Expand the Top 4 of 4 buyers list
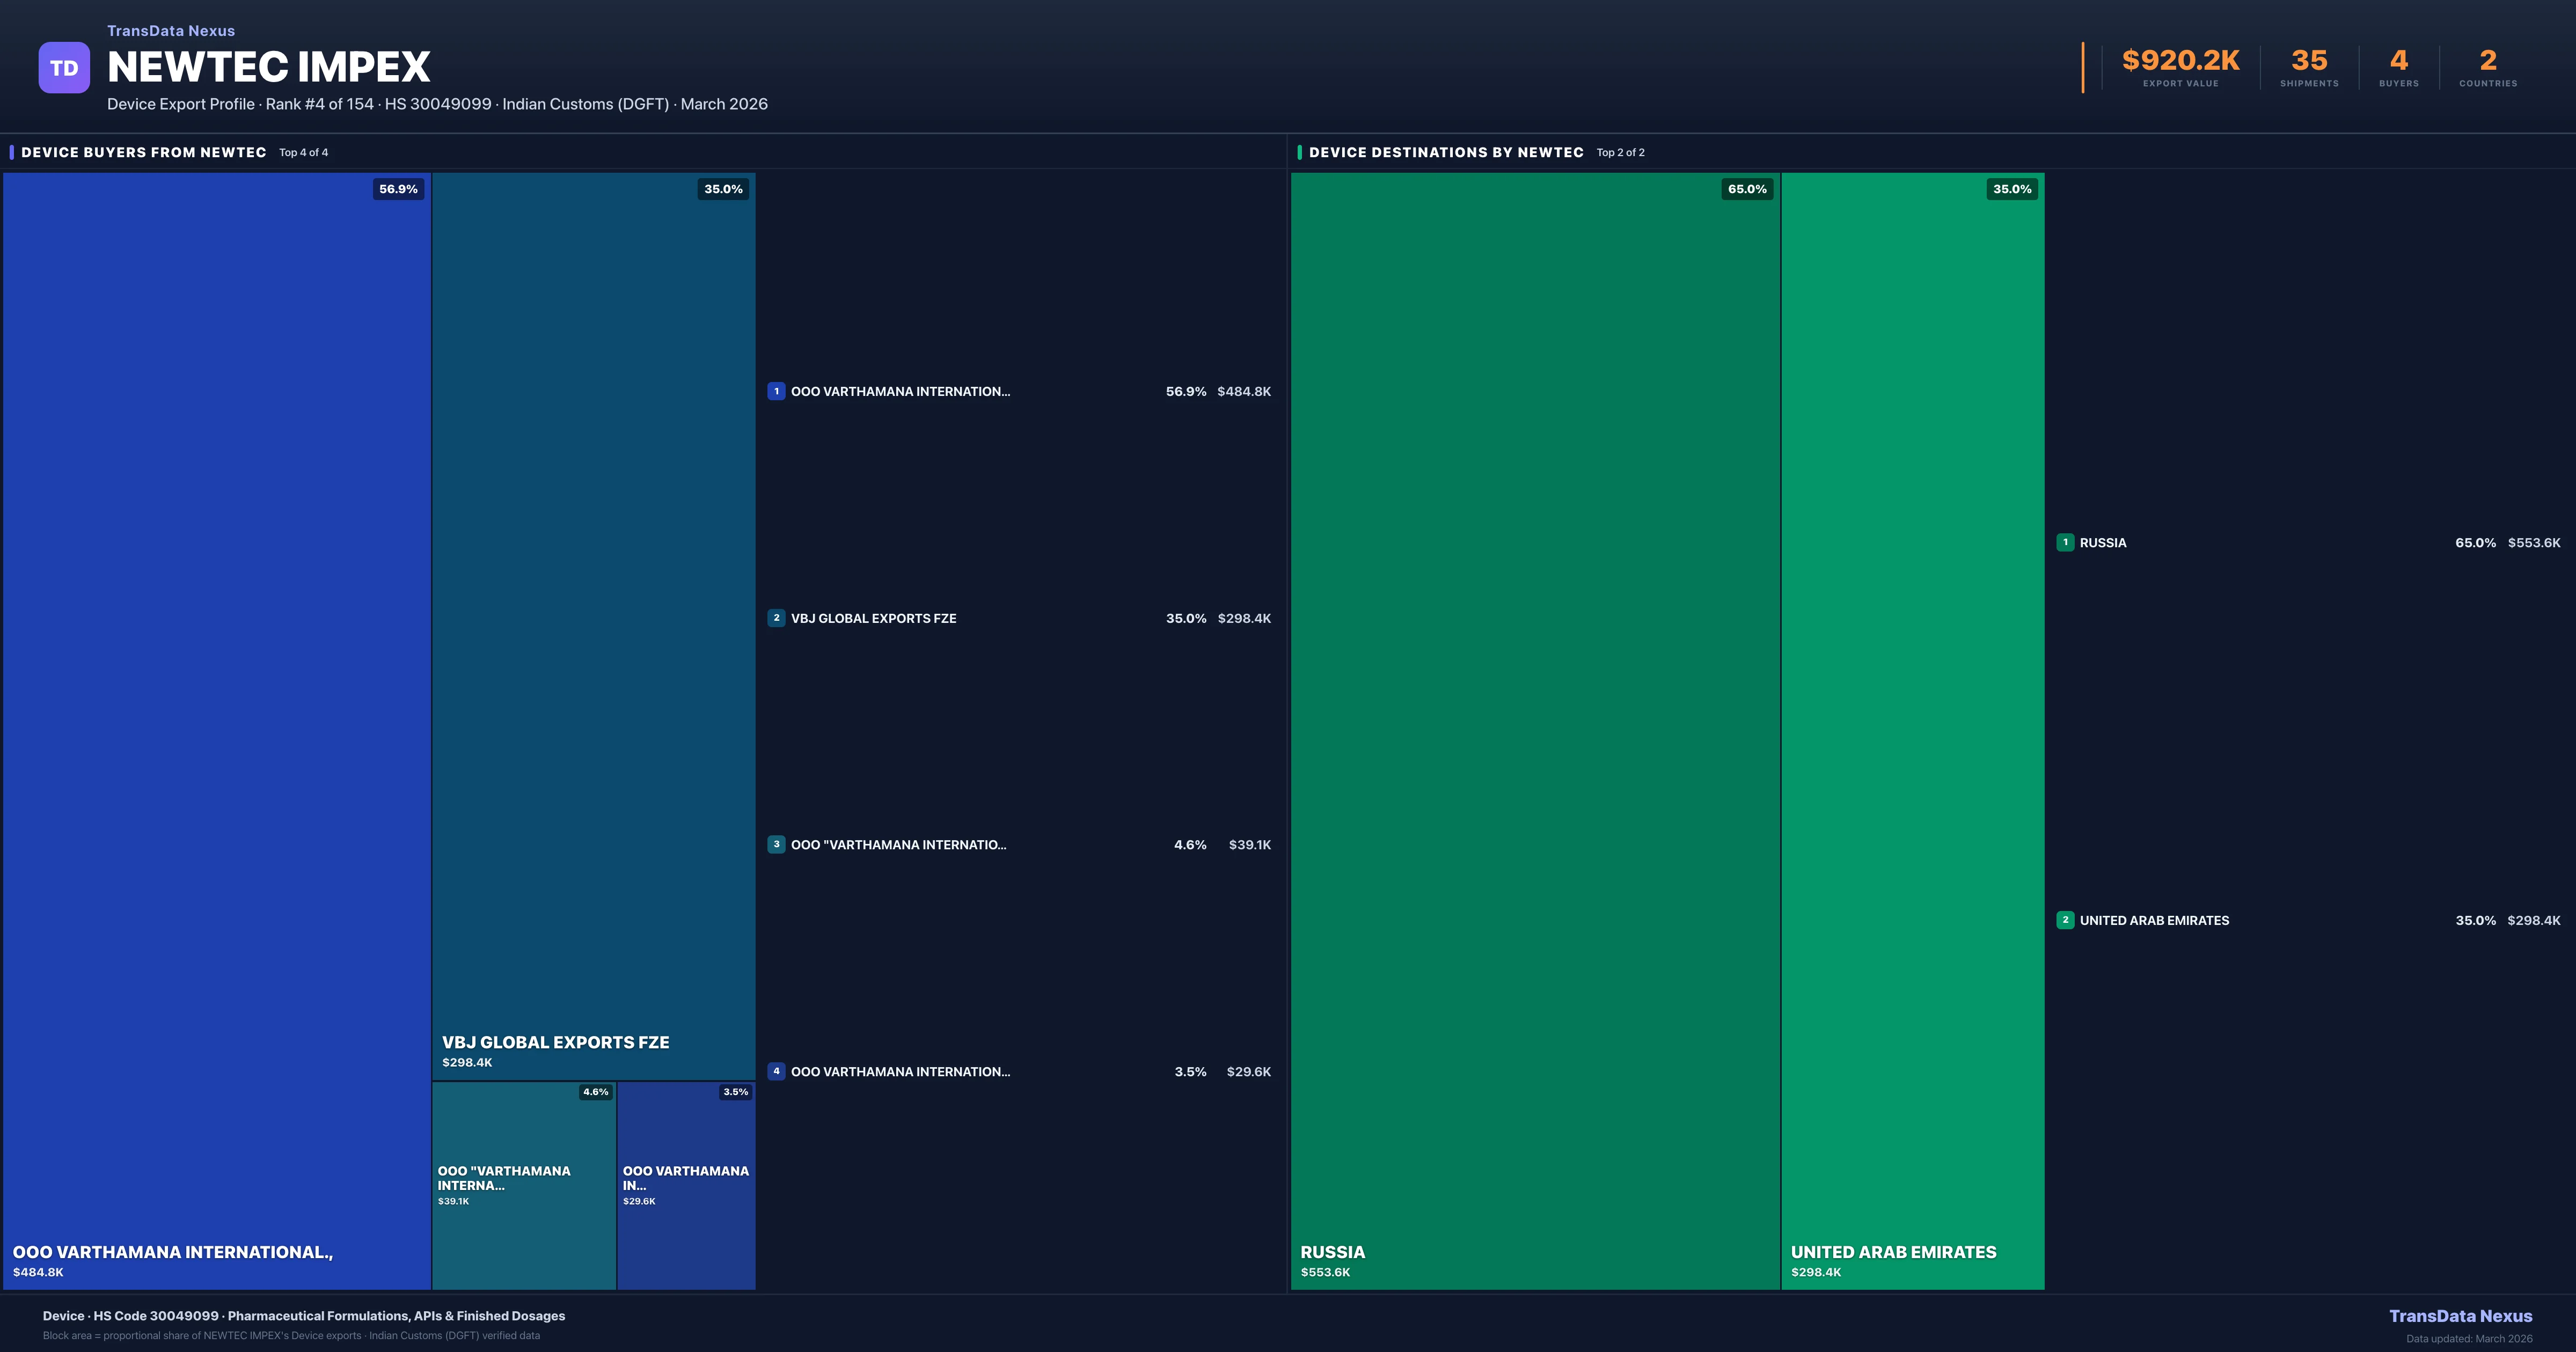 (x=303, y=152)
